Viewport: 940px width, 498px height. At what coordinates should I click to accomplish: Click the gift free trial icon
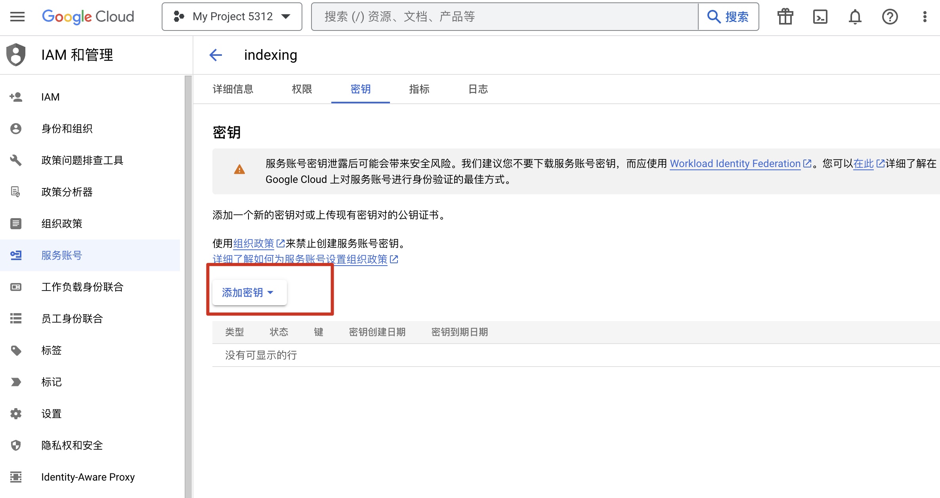pos(785,17)
